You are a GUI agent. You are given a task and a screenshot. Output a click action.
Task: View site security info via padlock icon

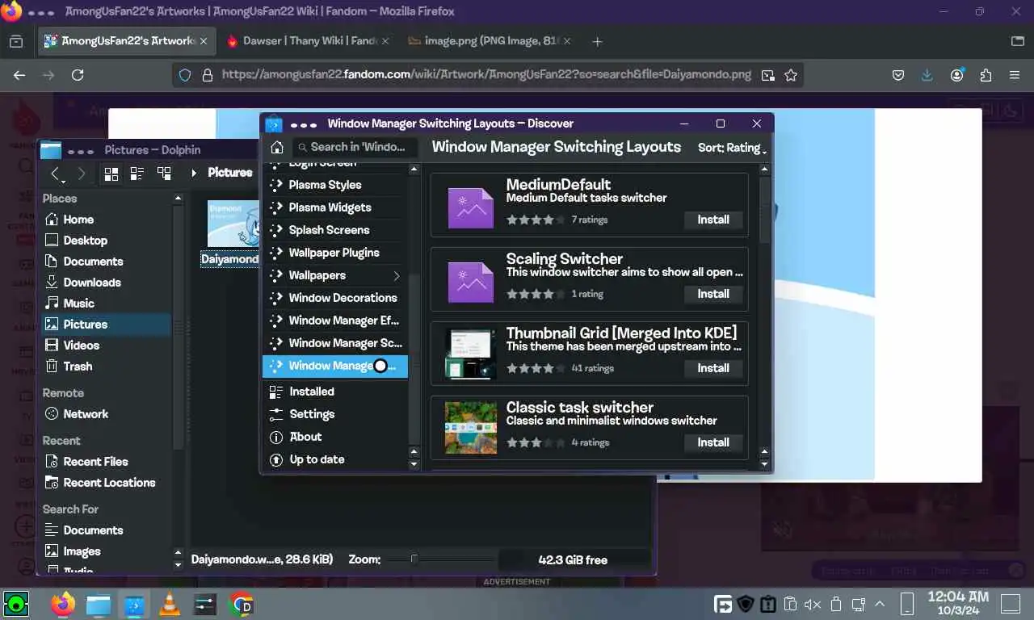point(207,75)
